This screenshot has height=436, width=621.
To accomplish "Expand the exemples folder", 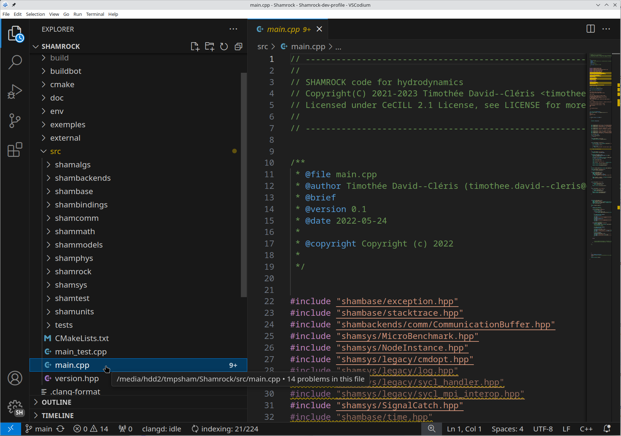I will (139, 124).
